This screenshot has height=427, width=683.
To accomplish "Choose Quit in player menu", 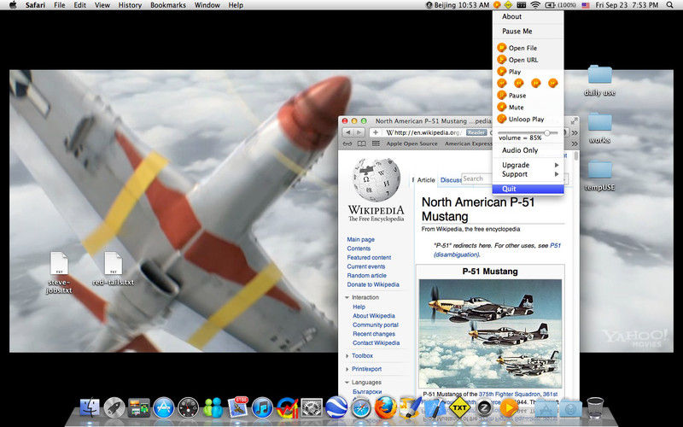I will tap(528, 189).
